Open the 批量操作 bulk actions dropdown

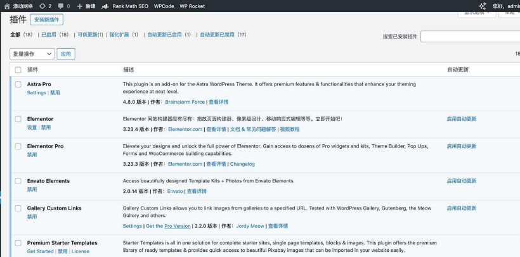(x=32, y=54)
